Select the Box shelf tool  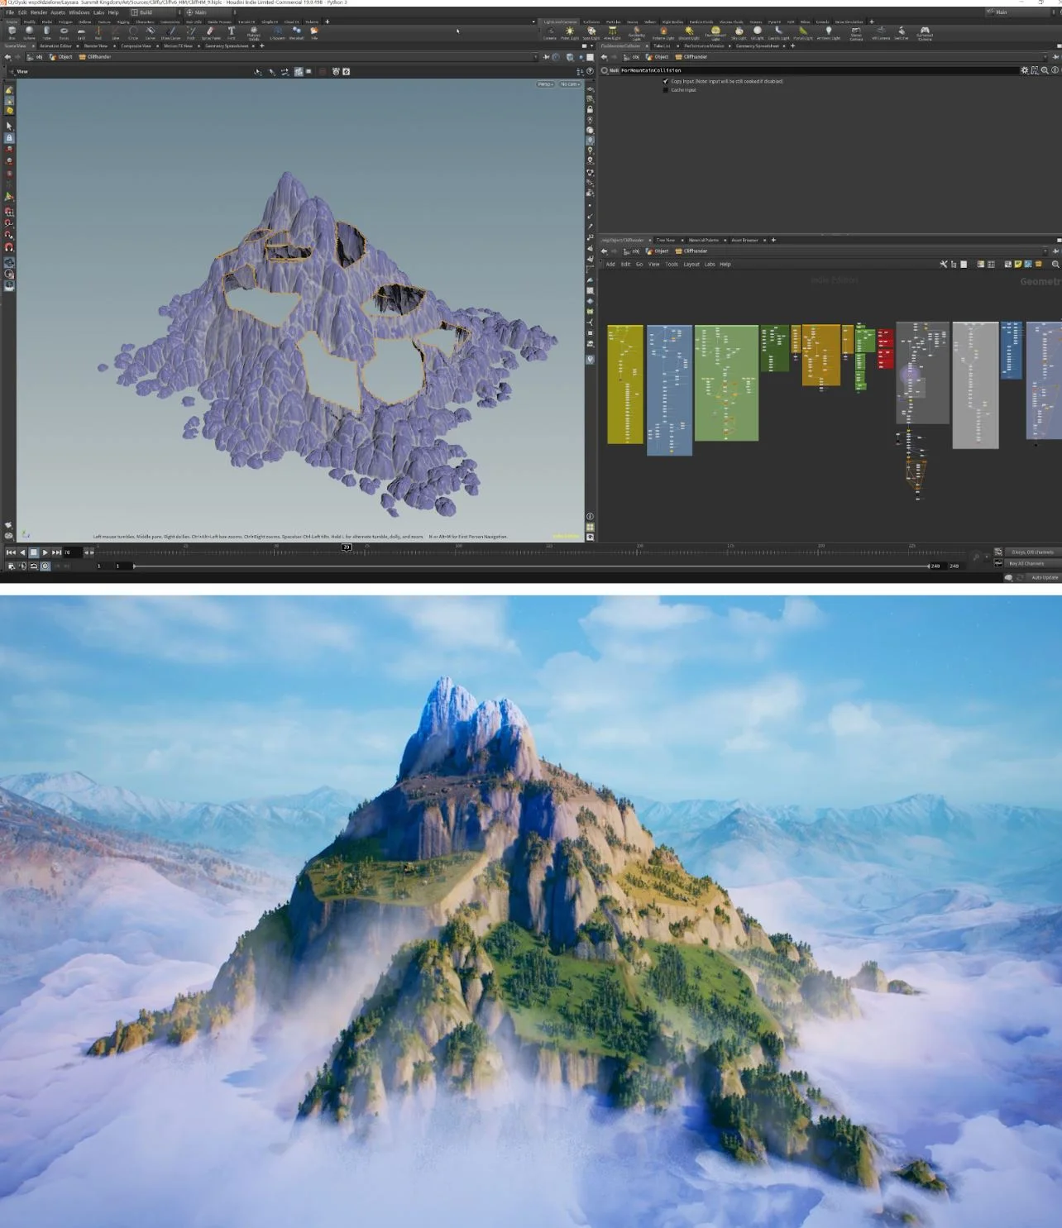12,31
